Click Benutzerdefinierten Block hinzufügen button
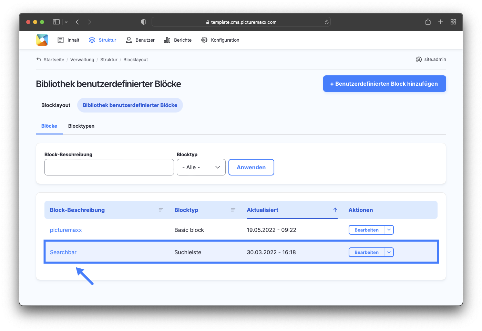482x331 pixels. [x=384, y=84]
